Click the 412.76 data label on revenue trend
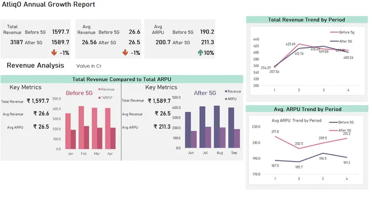Image resolution: width=372 pixels, height=209 pixels. (x=299, y=54)
